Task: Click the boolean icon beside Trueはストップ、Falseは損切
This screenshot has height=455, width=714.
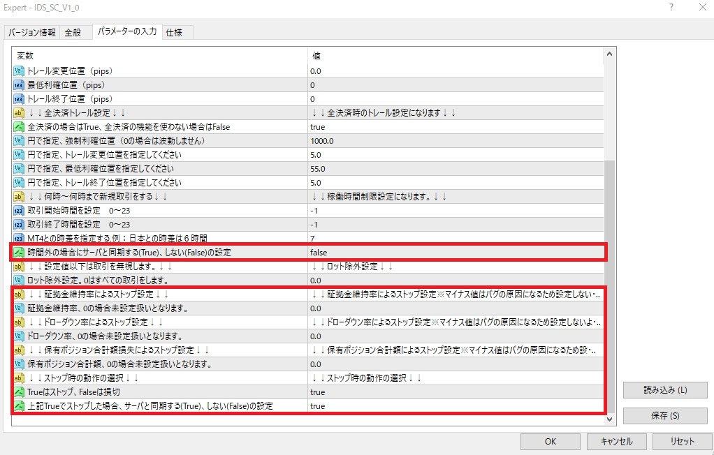Action: pos(19,391)
